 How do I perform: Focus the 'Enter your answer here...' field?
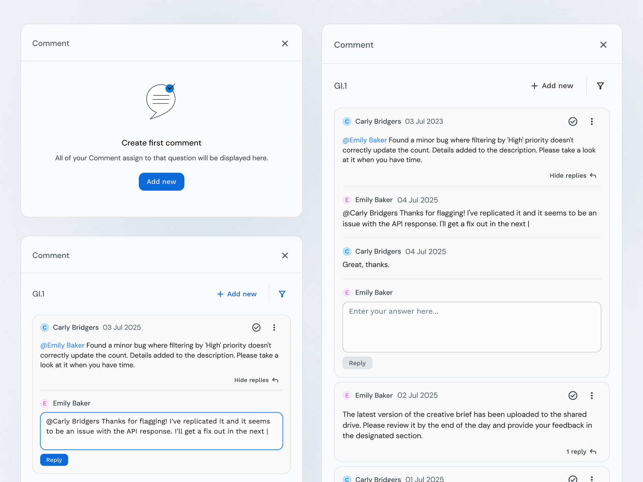pyautogui.click(x=472, y=327)
